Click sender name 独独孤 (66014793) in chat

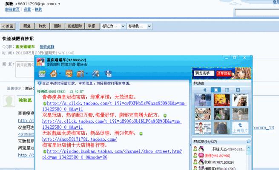[x=51, y=91]
